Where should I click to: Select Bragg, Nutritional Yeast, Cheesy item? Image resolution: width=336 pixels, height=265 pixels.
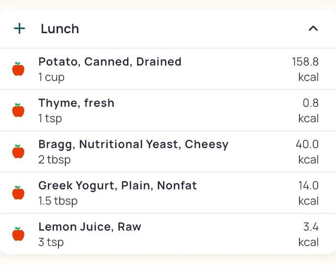coord(133,144)
